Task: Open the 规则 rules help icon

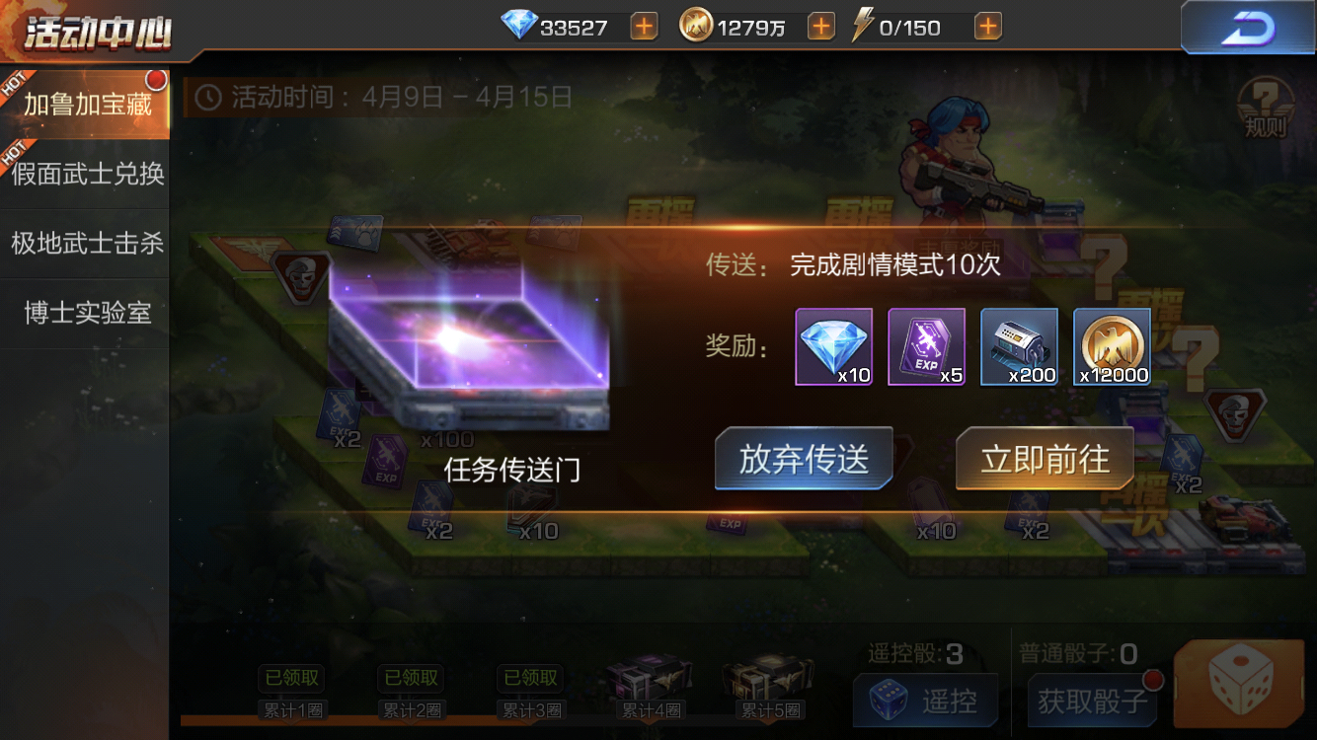Action: (x=1265, y=106)
